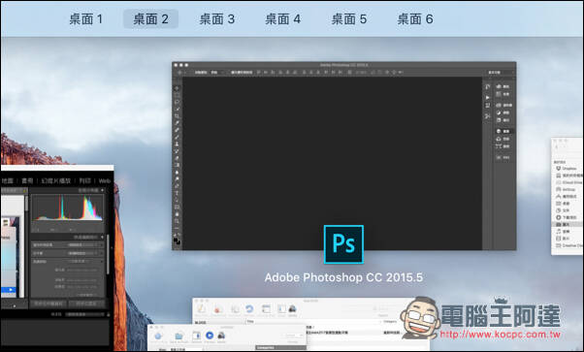Collapse the Quick Develop panel triangle in Lightroom
The image size is (584, 352).
[103, 237]
